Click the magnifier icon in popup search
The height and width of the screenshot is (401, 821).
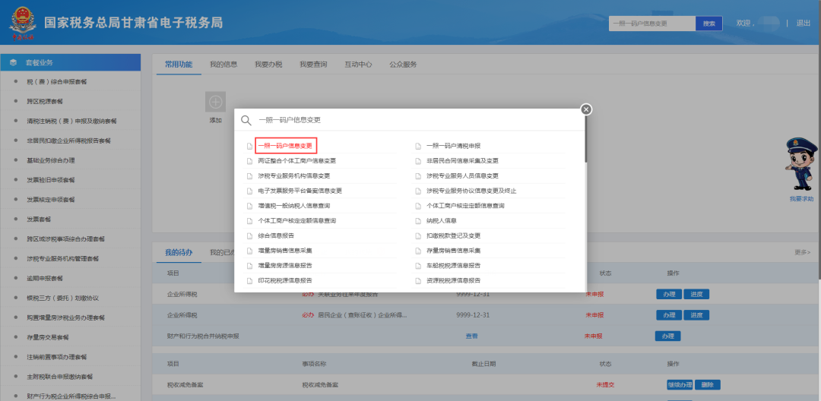coord(246,120)
